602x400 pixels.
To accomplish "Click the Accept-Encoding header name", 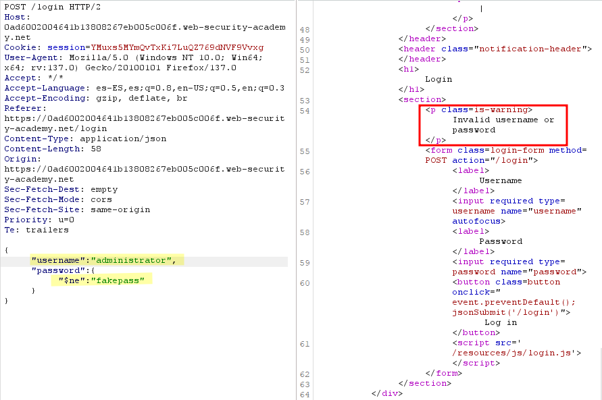I will click(x=47, y=98).
